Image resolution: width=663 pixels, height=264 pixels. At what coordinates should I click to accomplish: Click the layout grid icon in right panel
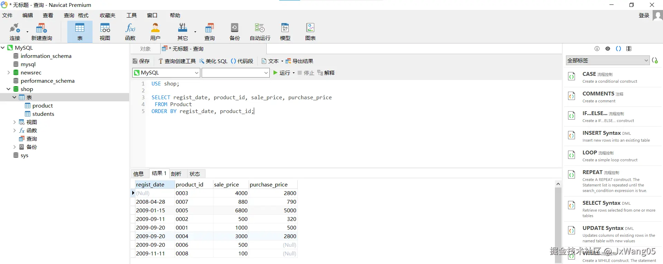coord(629,49)
